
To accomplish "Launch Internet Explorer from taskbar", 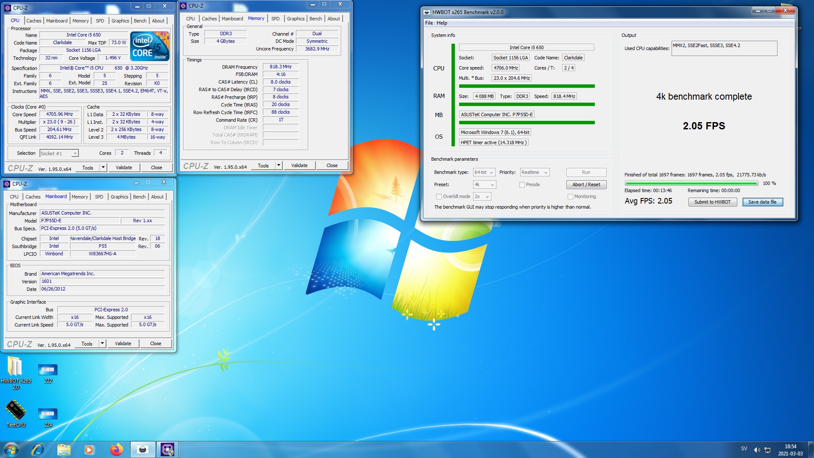I will click(x=38, y=450).
